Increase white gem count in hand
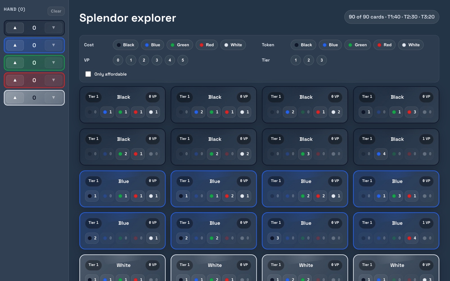450x281 pixels. pyautogui.click(x=15, y=98)
